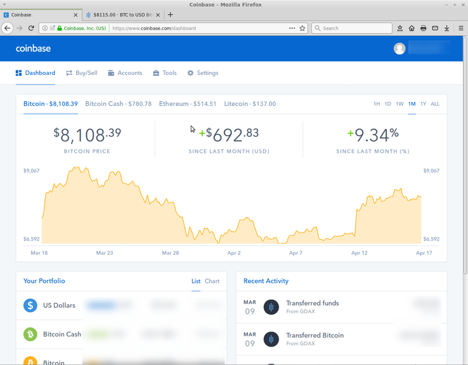The image size is (468, 365).
Task: Click the Firefox reload page icon
Action: (x=31, y=28)
